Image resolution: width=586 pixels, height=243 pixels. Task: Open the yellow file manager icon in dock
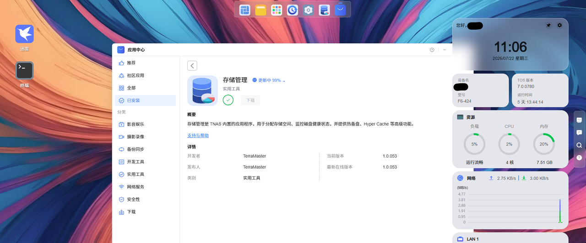[x=260, y=10]
